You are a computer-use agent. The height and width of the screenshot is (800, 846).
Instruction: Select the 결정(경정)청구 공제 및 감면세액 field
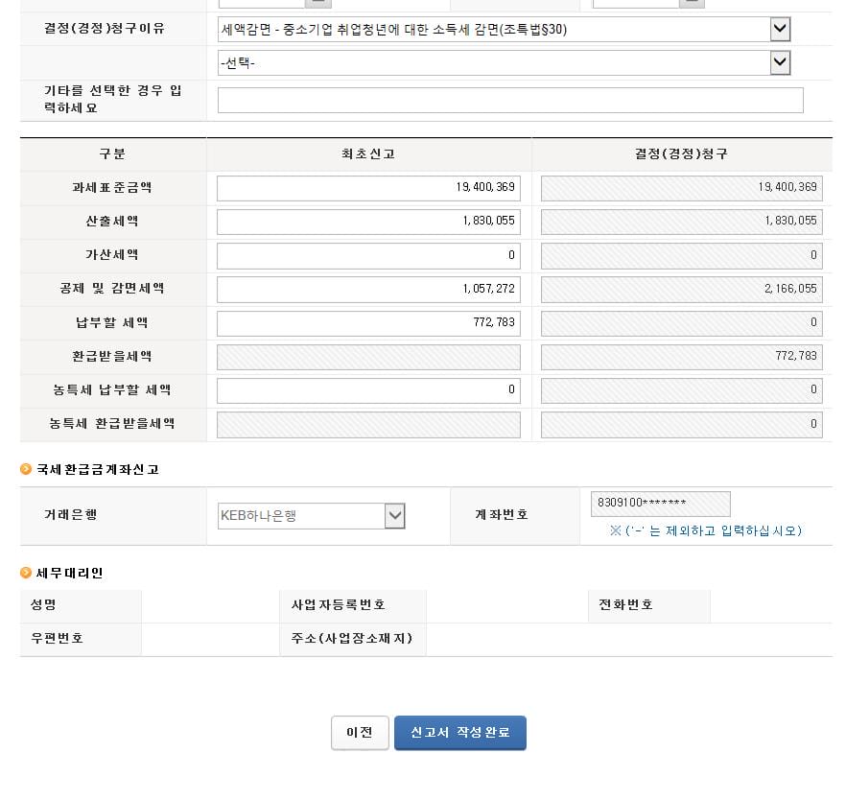[x=681, y=289]
